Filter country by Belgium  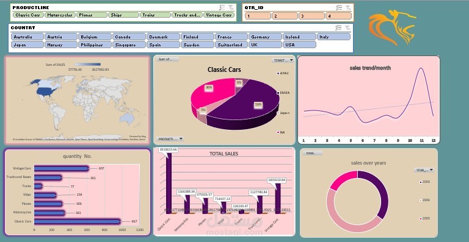pyautogui.click(x=95, y=37)
